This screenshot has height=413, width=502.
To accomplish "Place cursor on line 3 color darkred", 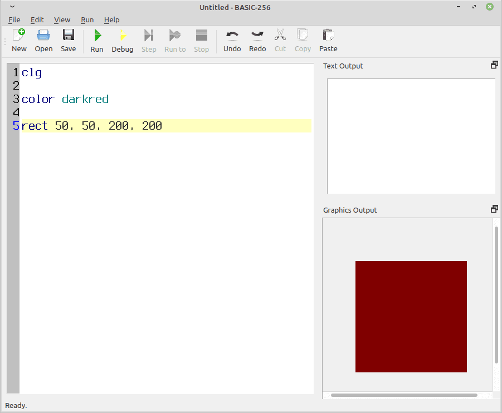I will [x=65, y=100].
